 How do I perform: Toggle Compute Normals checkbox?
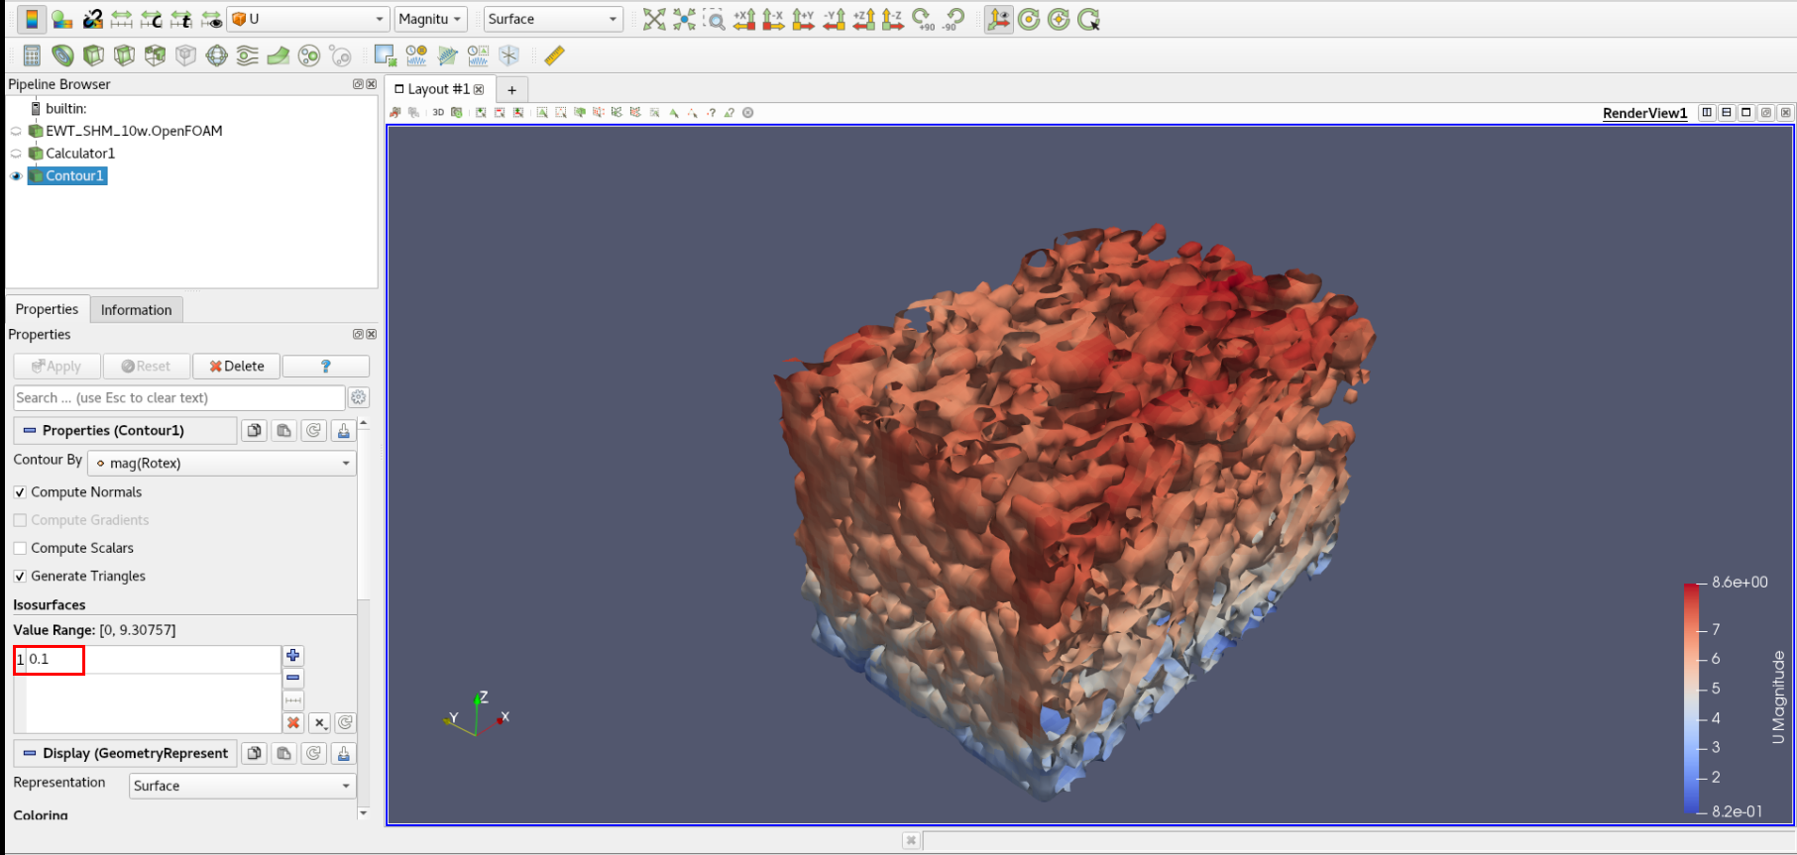pyautogui.click(x=20, y=492)
